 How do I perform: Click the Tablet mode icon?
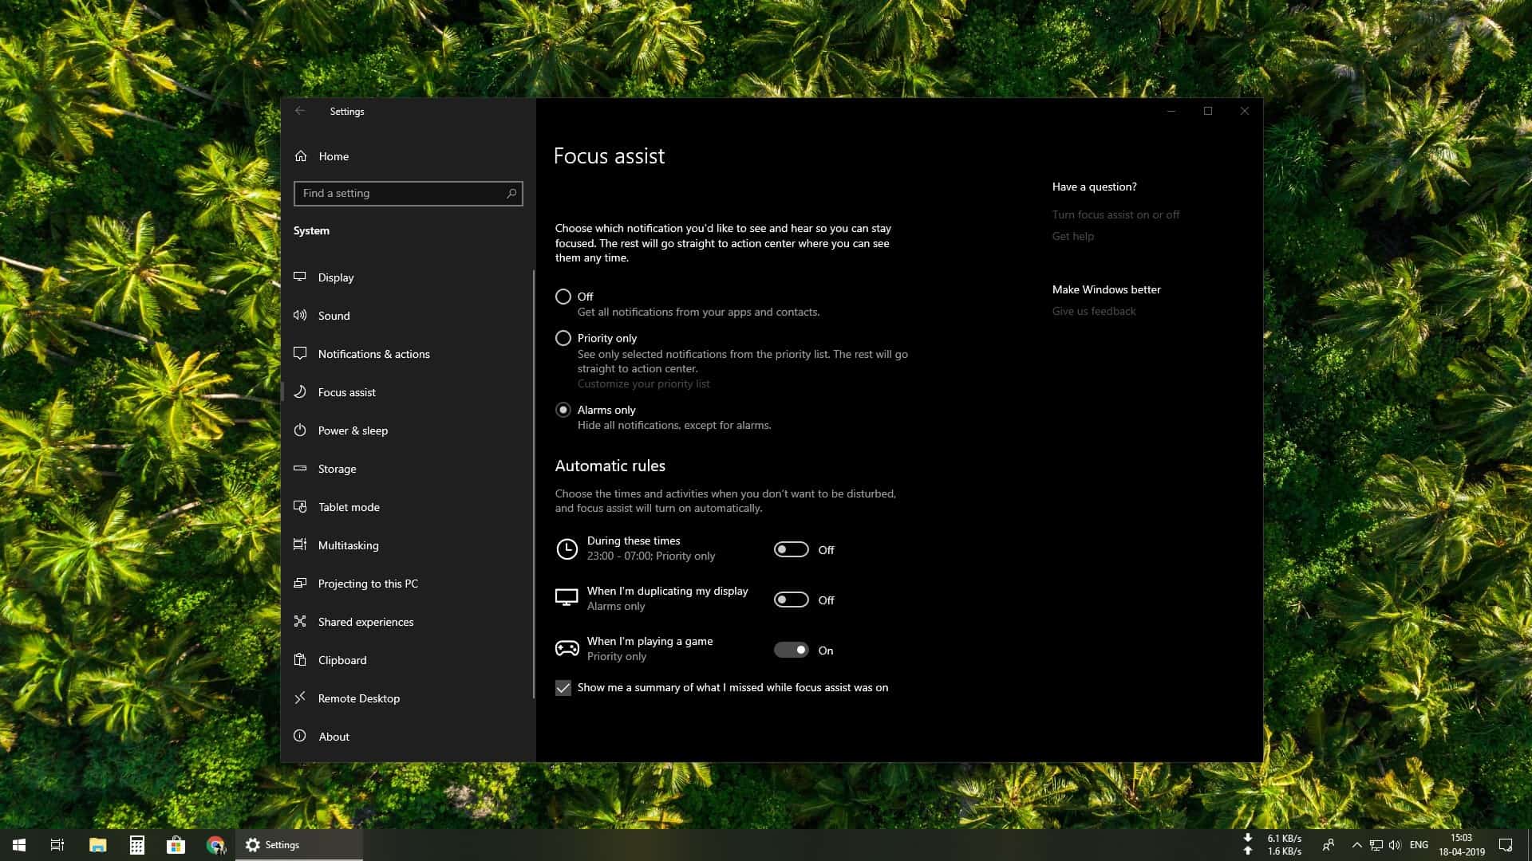click(x=300, y=506)
